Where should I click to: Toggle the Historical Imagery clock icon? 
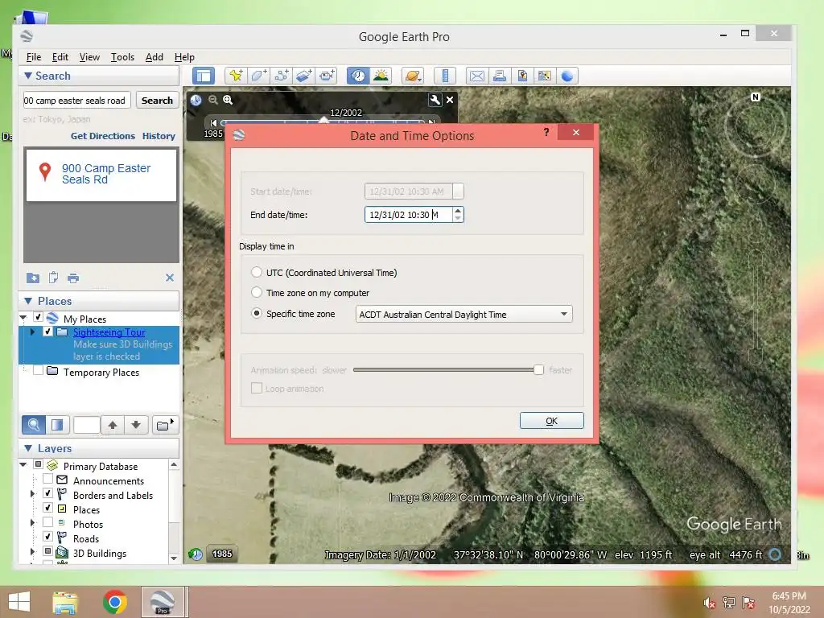[358, 76]
